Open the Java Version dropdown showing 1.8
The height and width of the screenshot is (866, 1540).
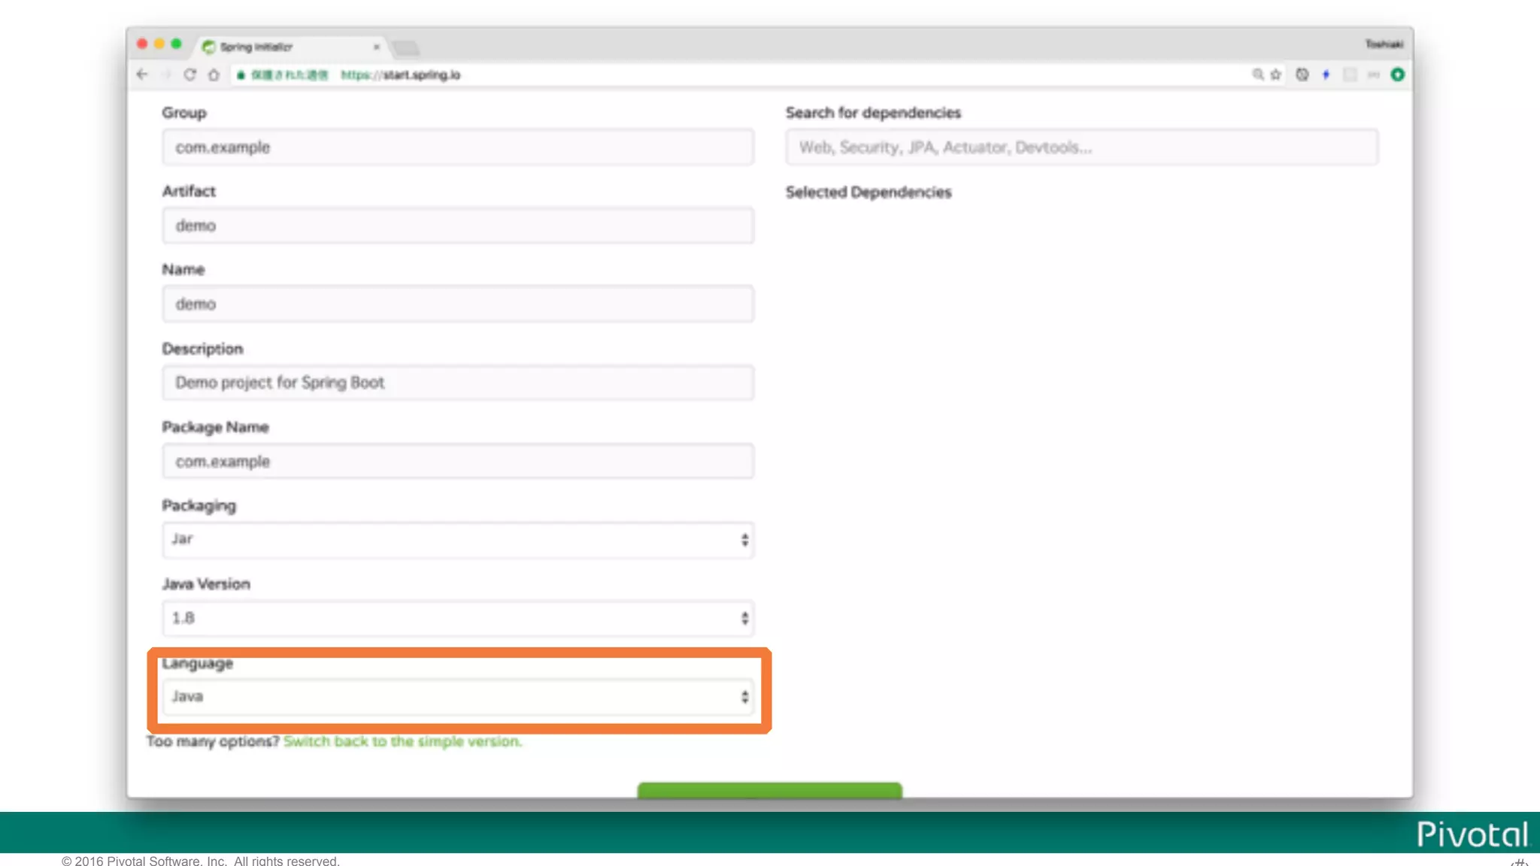(457, 618)
